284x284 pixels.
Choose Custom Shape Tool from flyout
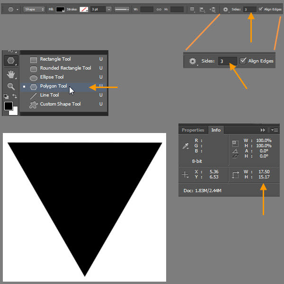tap(60, 104)
